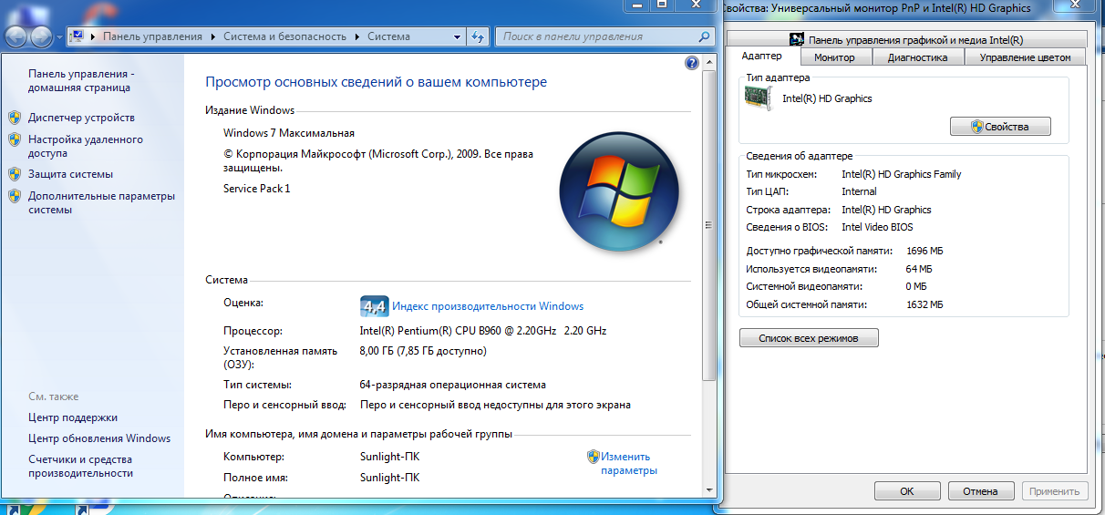Image resolution: width=1105 pixels, height=515 pixels.
Task: Click 'Изменить параметры' link
Action: (x=629, y=464)
